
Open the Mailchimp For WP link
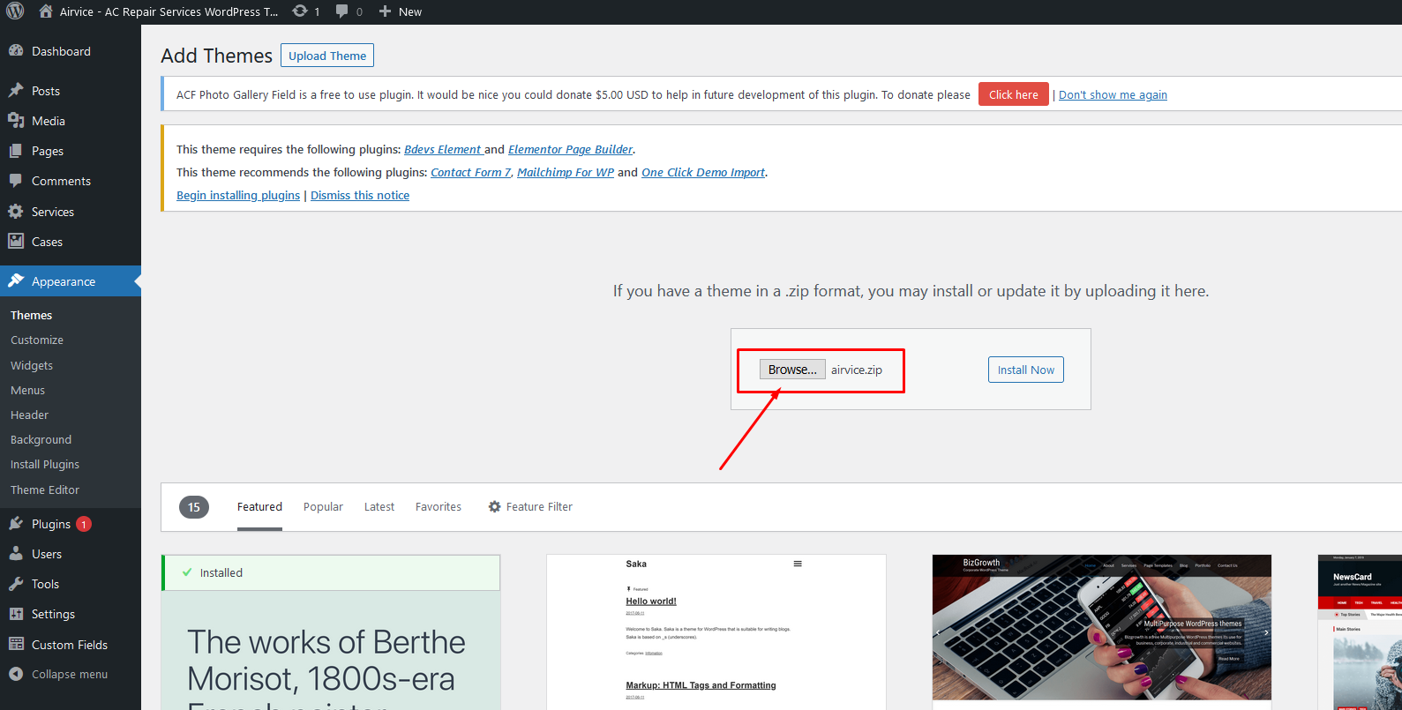pos(566,173)
